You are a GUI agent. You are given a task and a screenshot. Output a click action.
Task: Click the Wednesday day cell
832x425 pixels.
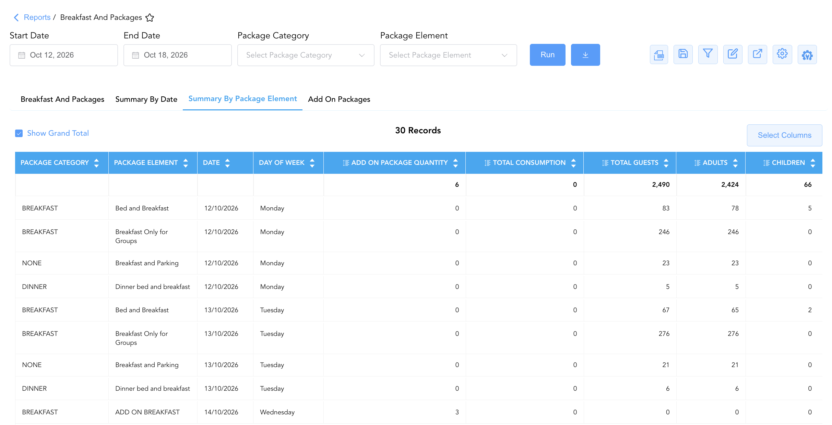pos(277,412)
